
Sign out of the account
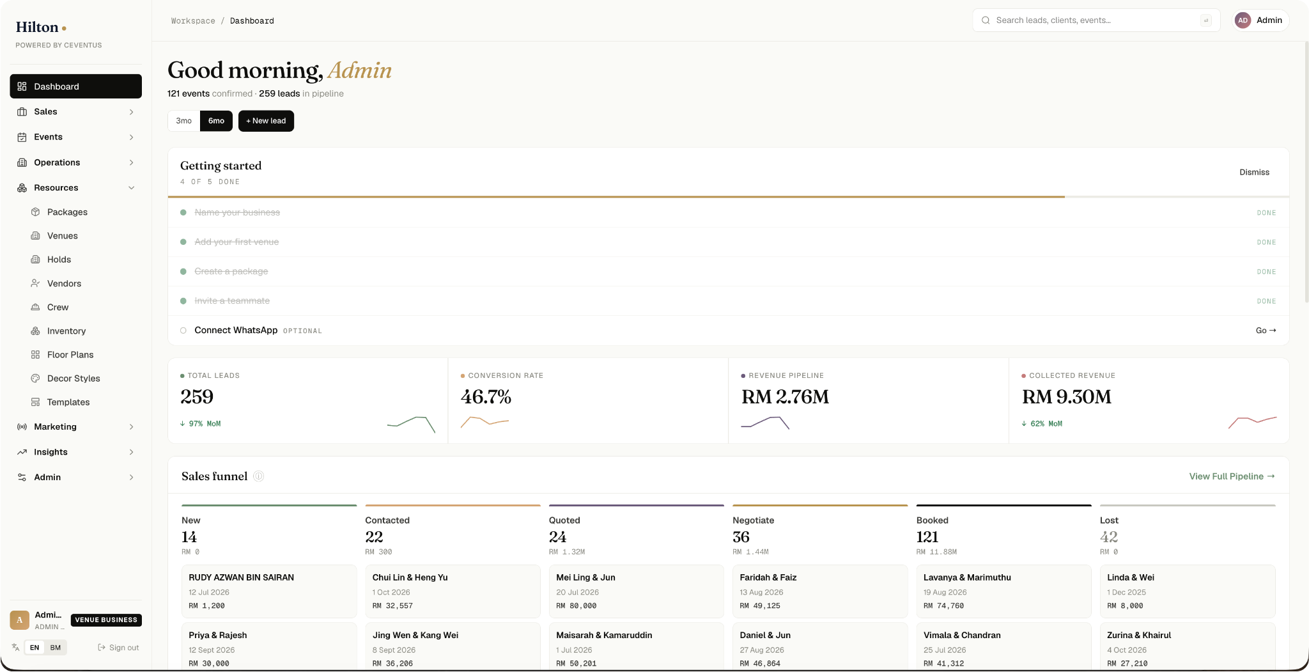coord(118,648)
